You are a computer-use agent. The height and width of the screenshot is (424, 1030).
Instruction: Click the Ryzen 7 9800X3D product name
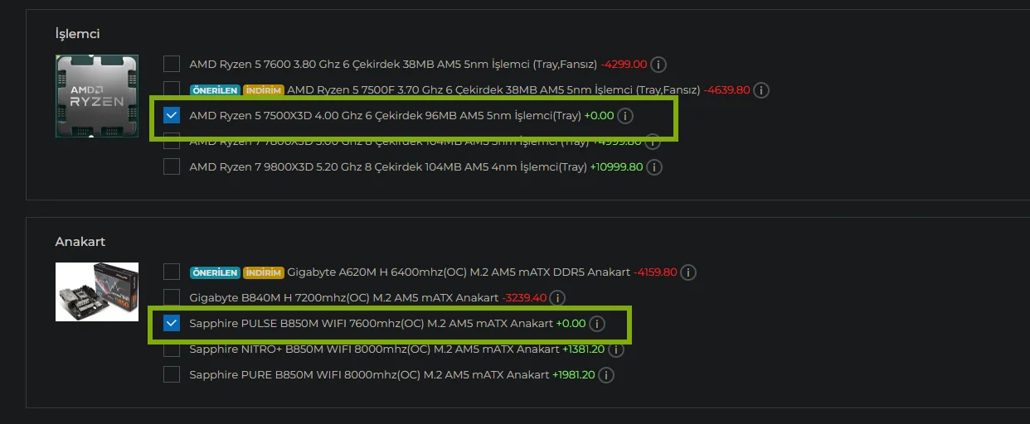[388, 167]
